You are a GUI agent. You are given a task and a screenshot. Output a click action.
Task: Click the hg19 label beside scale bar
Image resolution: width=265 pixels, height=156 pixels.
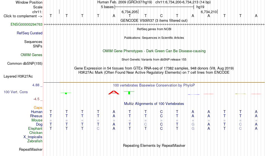200,7
